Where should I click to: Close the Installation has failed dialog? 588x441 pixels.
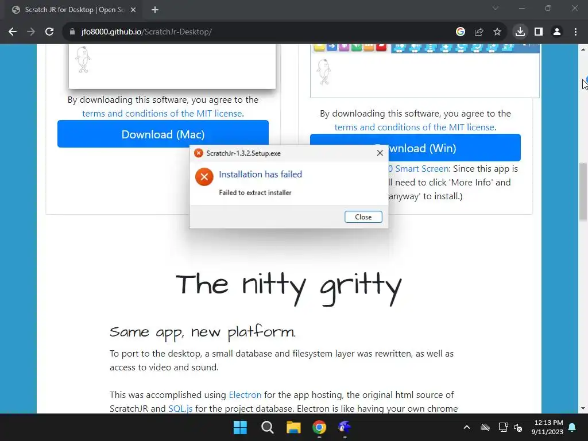pos(363,216)
